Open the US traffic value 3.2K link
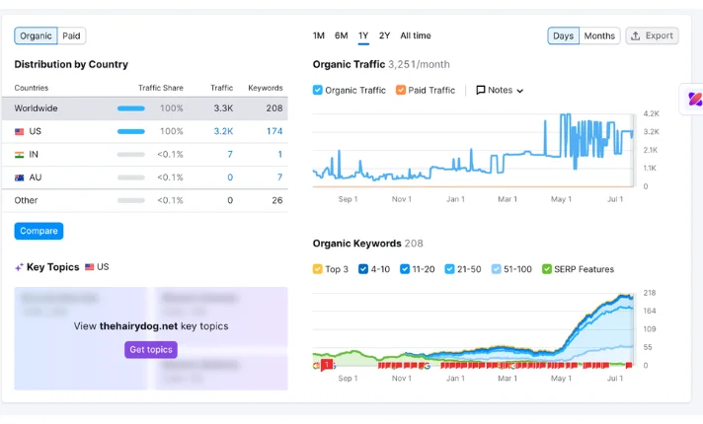 (223, 131)
